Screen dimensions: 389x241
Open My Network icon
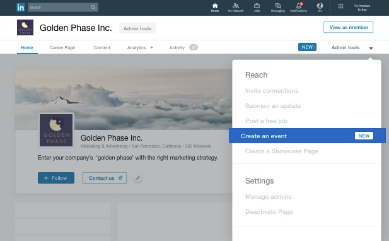(x=236, y=8)
